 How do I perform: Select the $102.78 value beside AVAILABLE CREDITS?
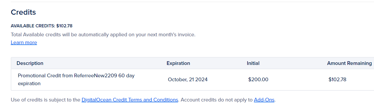(x=64, y=26)
